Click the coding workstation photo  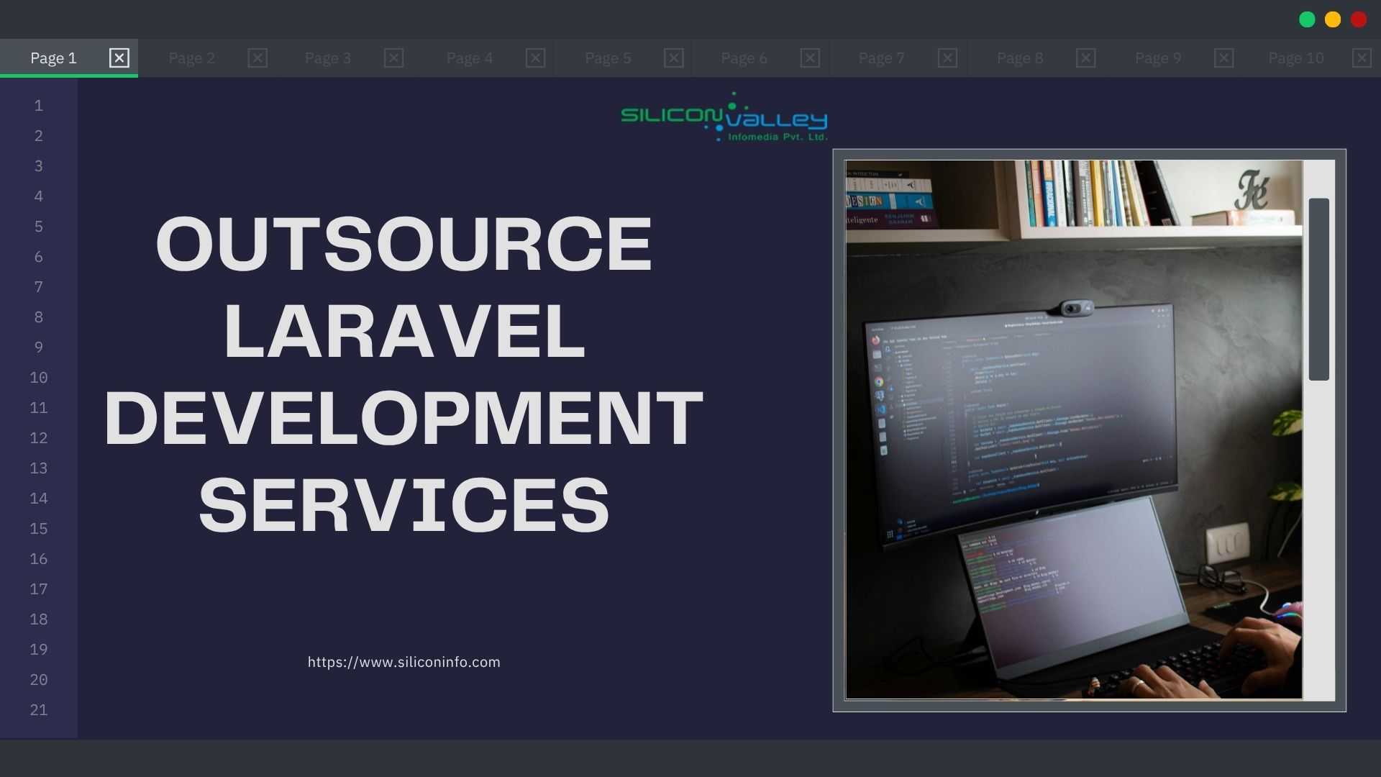[1073, 430]
